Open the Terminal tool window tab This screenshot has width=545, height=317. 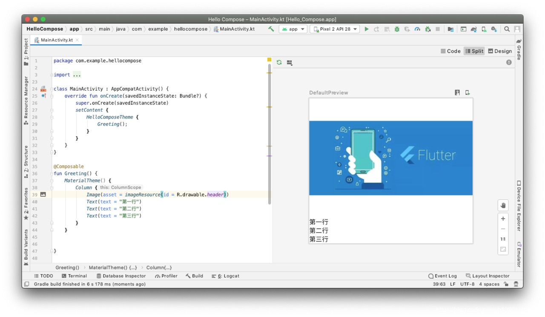tap(74, 276)
